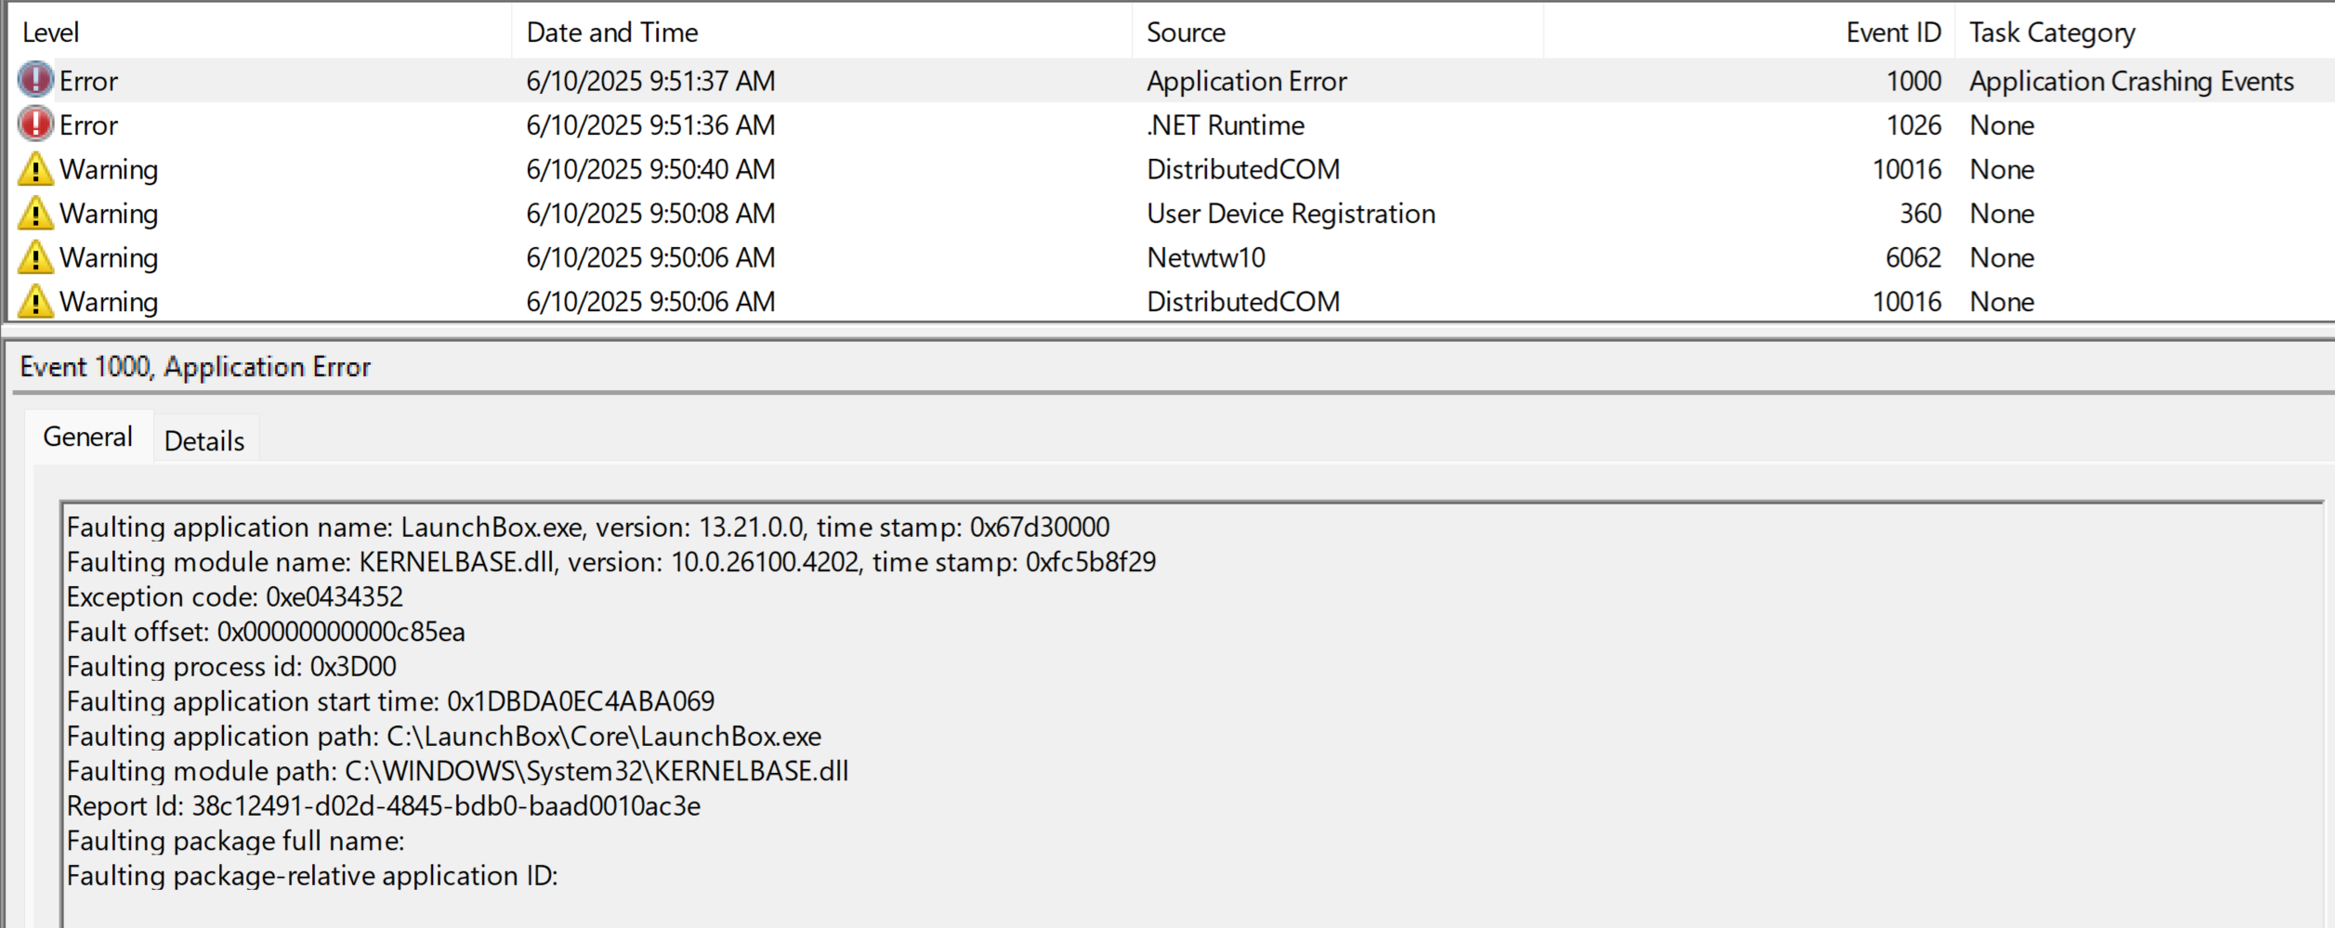The image size is (2335, 928).
Task: Select the 'Netwtw10' source cell
Action: [x=1206, y=257]
